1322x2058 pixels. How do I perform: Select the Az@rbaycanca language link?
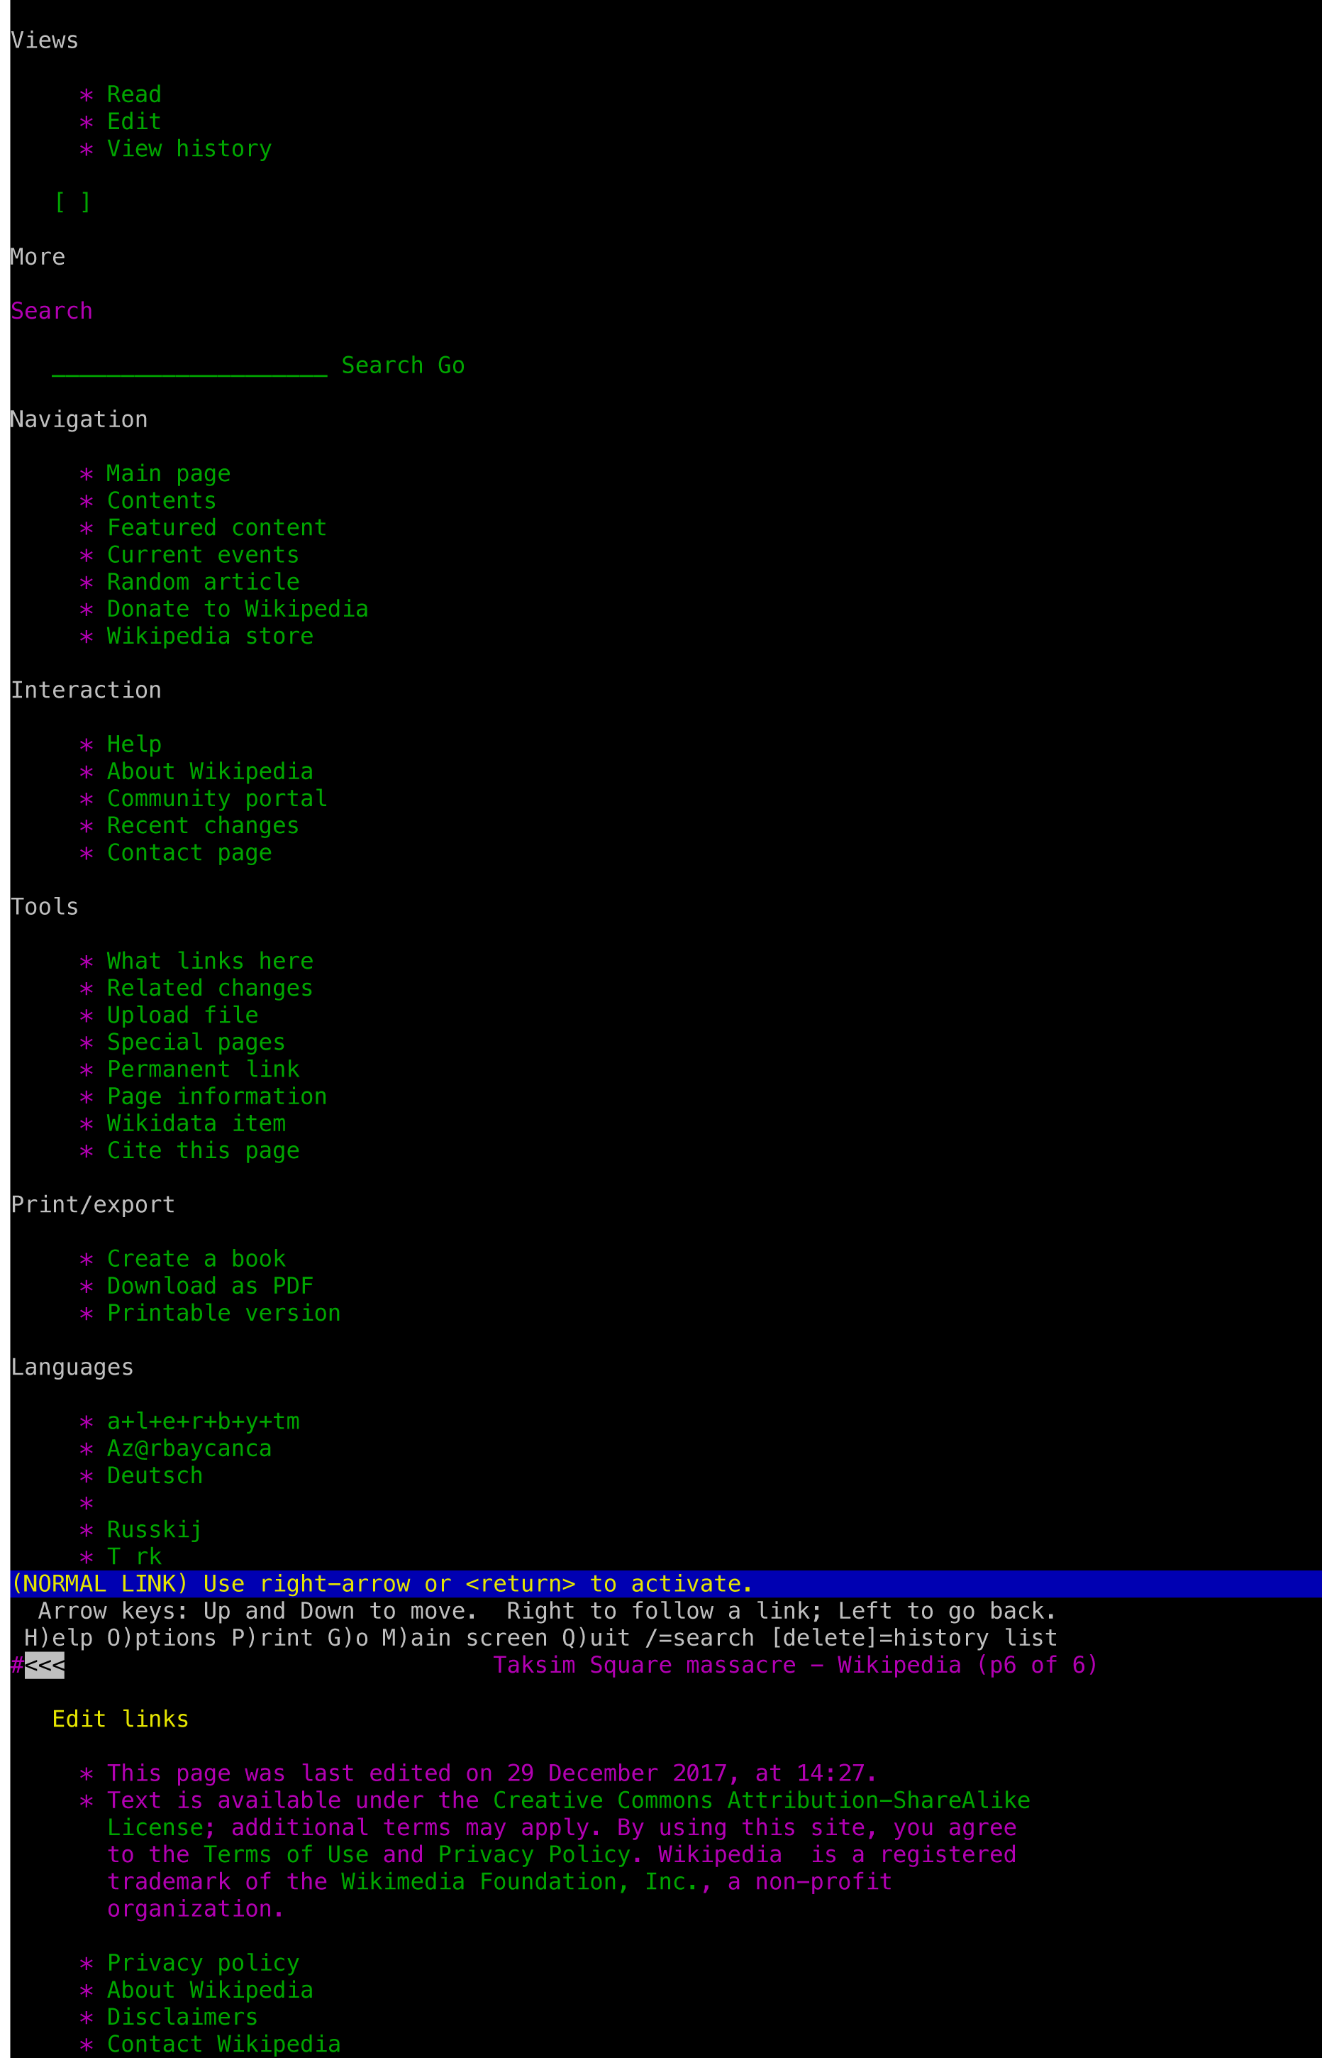(189, 1448)
